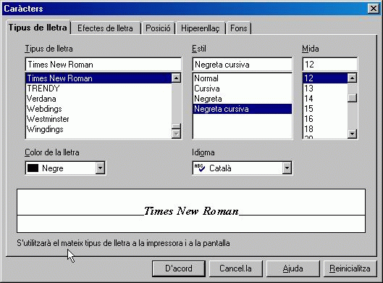383x283 pixels.
Task: Open the Idioma language dropdown arrow
Action: [287, 168]
